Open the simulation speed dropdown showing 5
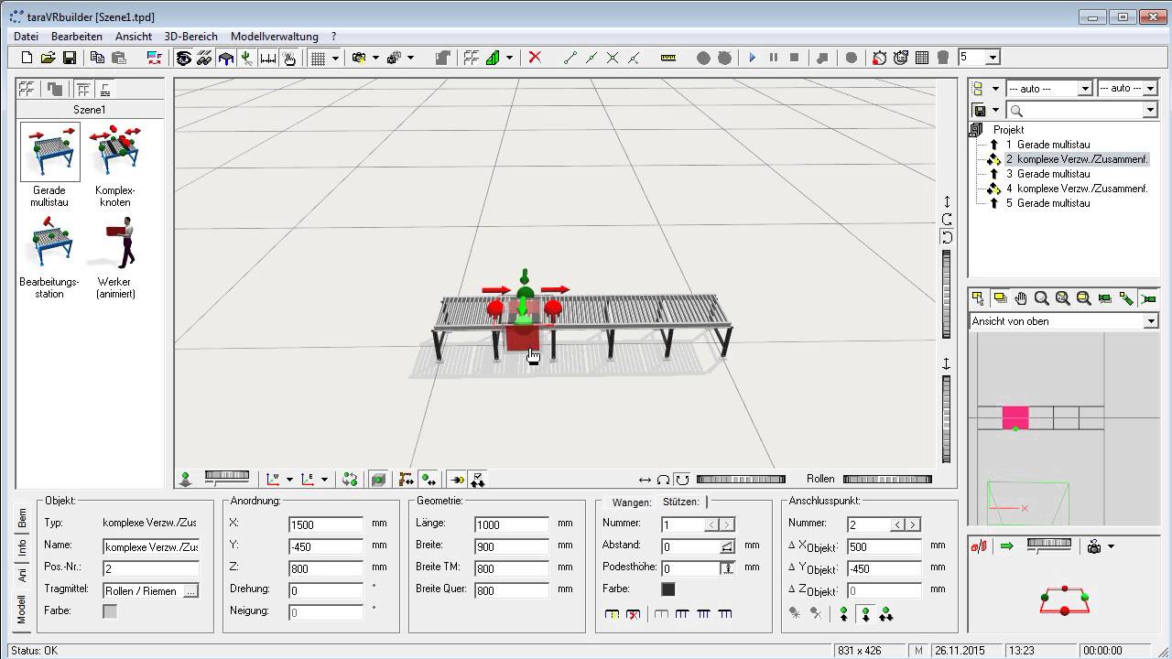This screenshot has width=1172, height=659. [x=993, y=58]
